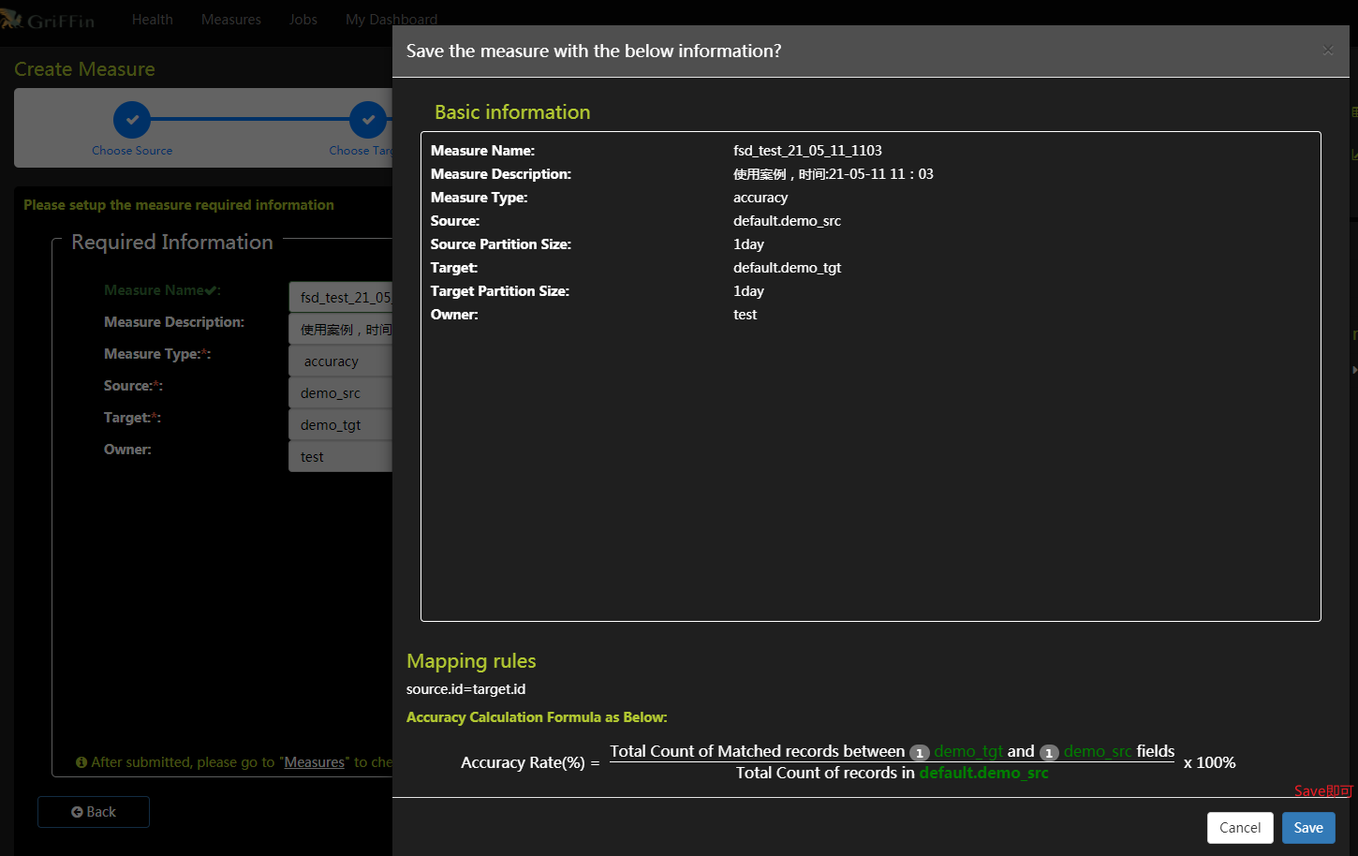Click the Measure Description value in dialog
Screen dimensions: 1358x856
click(x=834, y=173)
